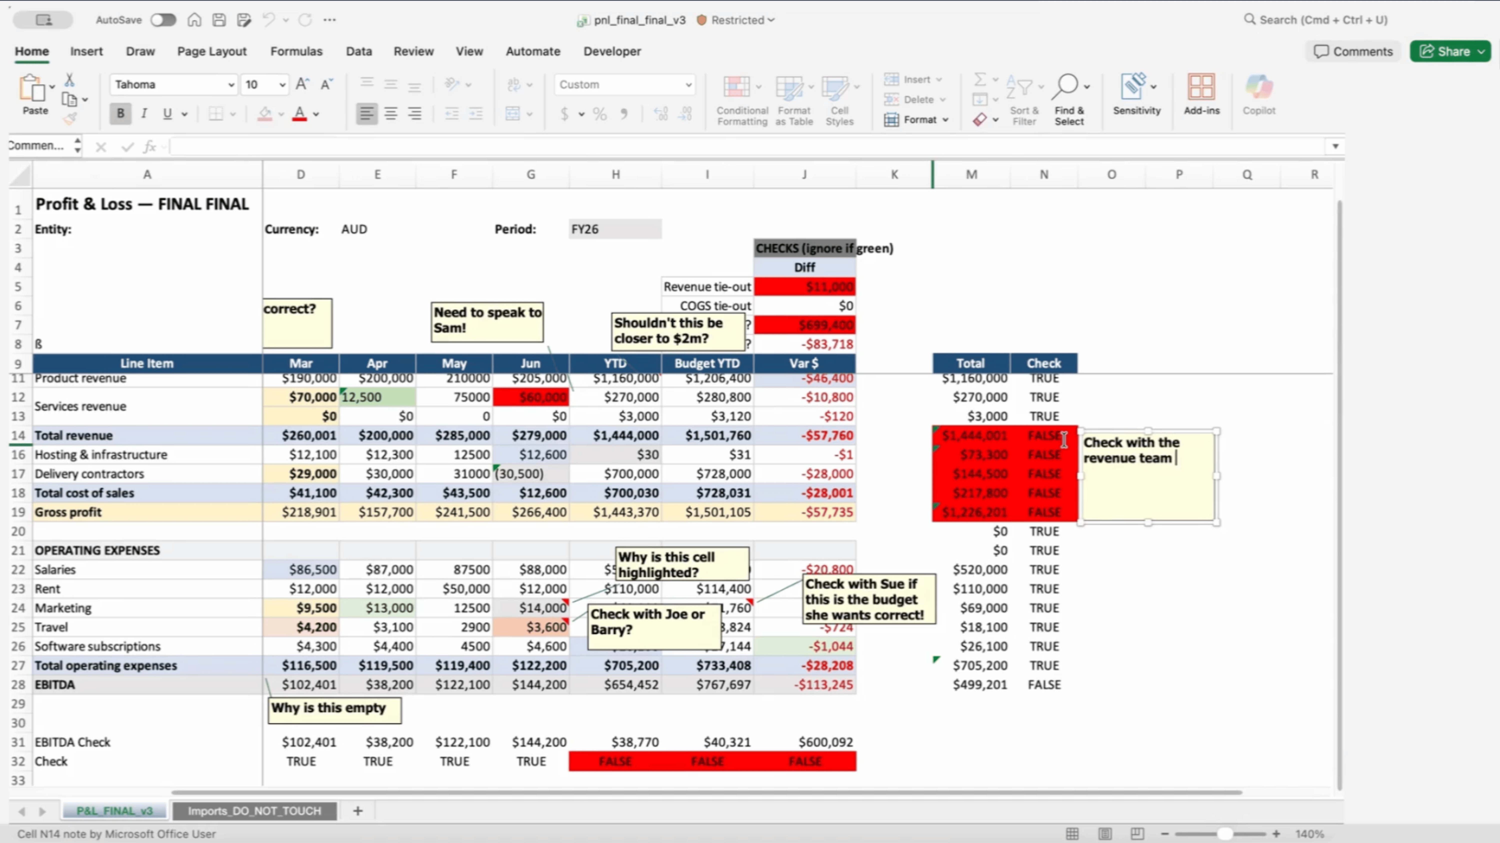Screen dimensions: 1500x843
Task: Click the Cut scissors icon
Action: (x=69, y=80)
